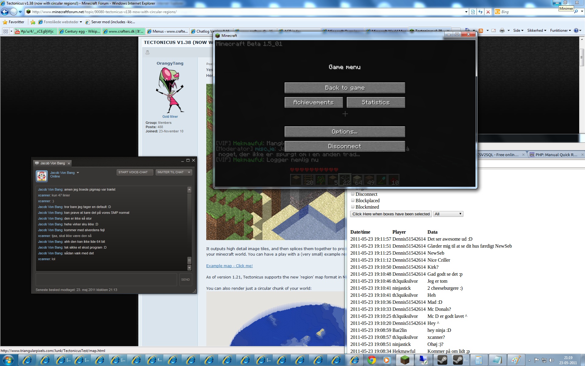This screenshot has height=366, width=585.
Task: Expand the INVITER TIL CHAT dropdown
Action: click(189, 172)
